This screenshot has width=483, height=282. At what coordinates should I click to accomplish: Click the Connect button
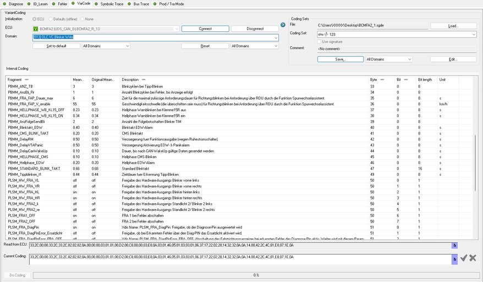coord(205,29)
